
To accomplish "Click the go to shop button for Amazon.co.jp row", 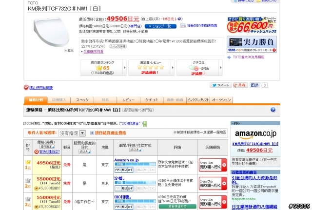I will [213, 165].
